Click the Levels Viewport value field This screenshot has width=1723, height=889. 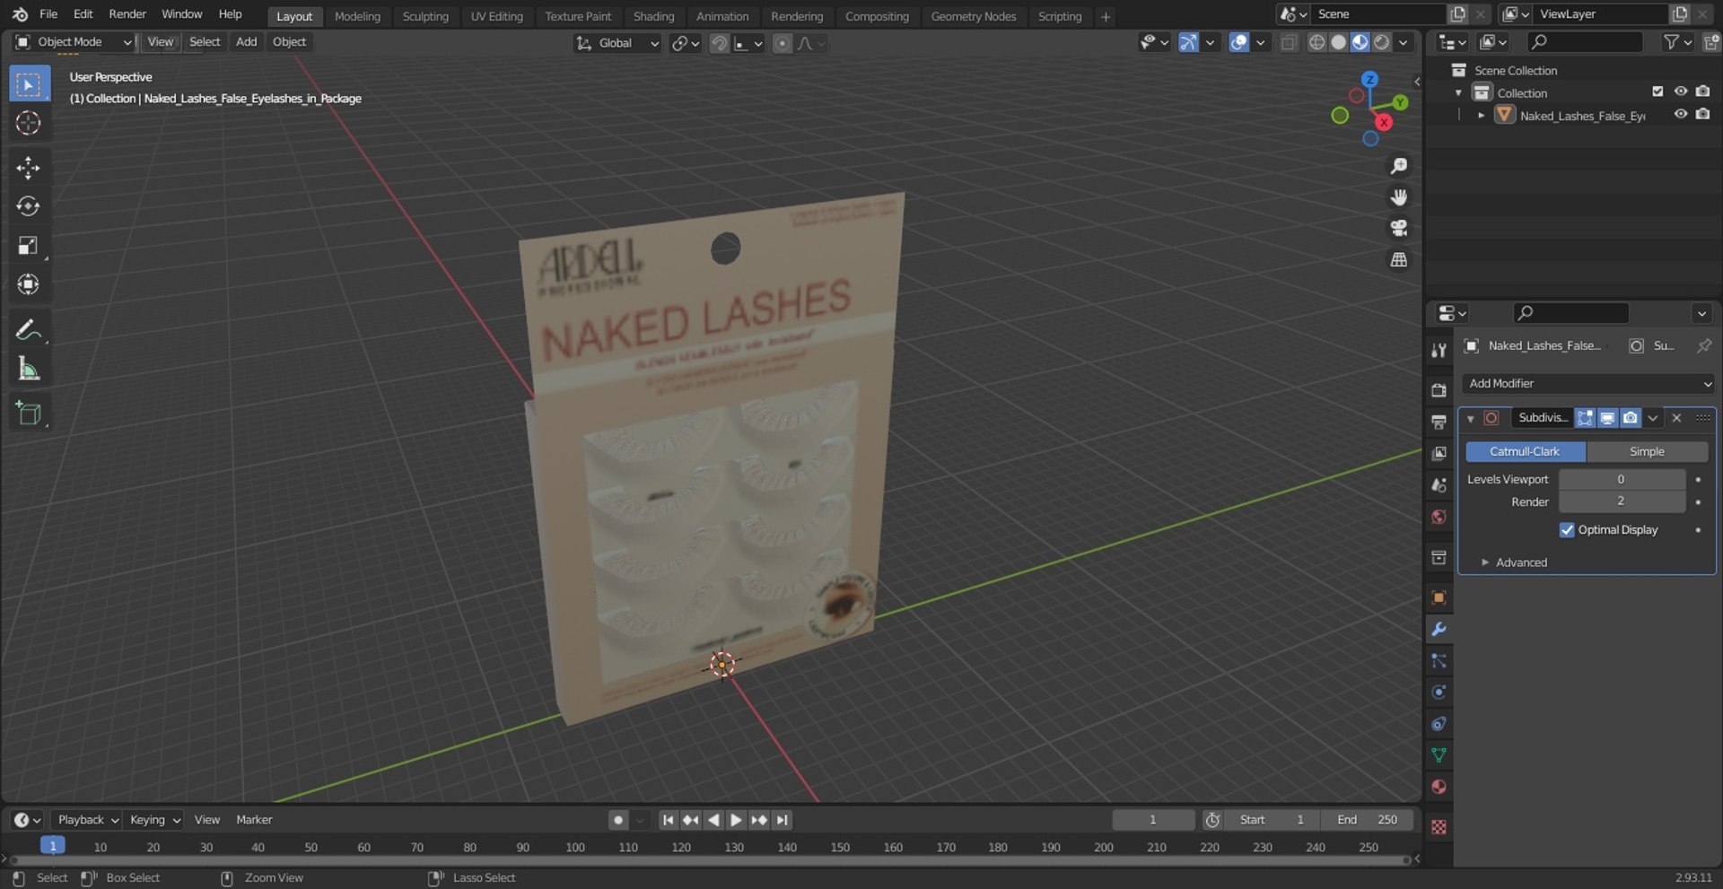point(1621,480)
